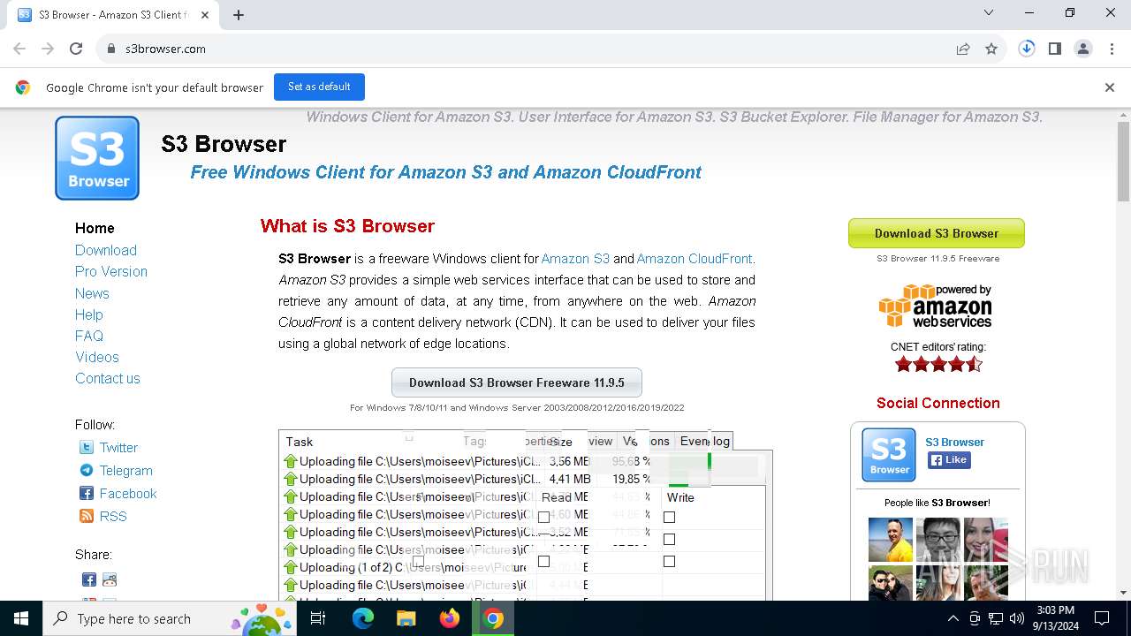Image resolution: width=1131 pixels, height=636 pixels.
Task: Click the Facebook icon under Follow
Action: (x=87, y=494)
